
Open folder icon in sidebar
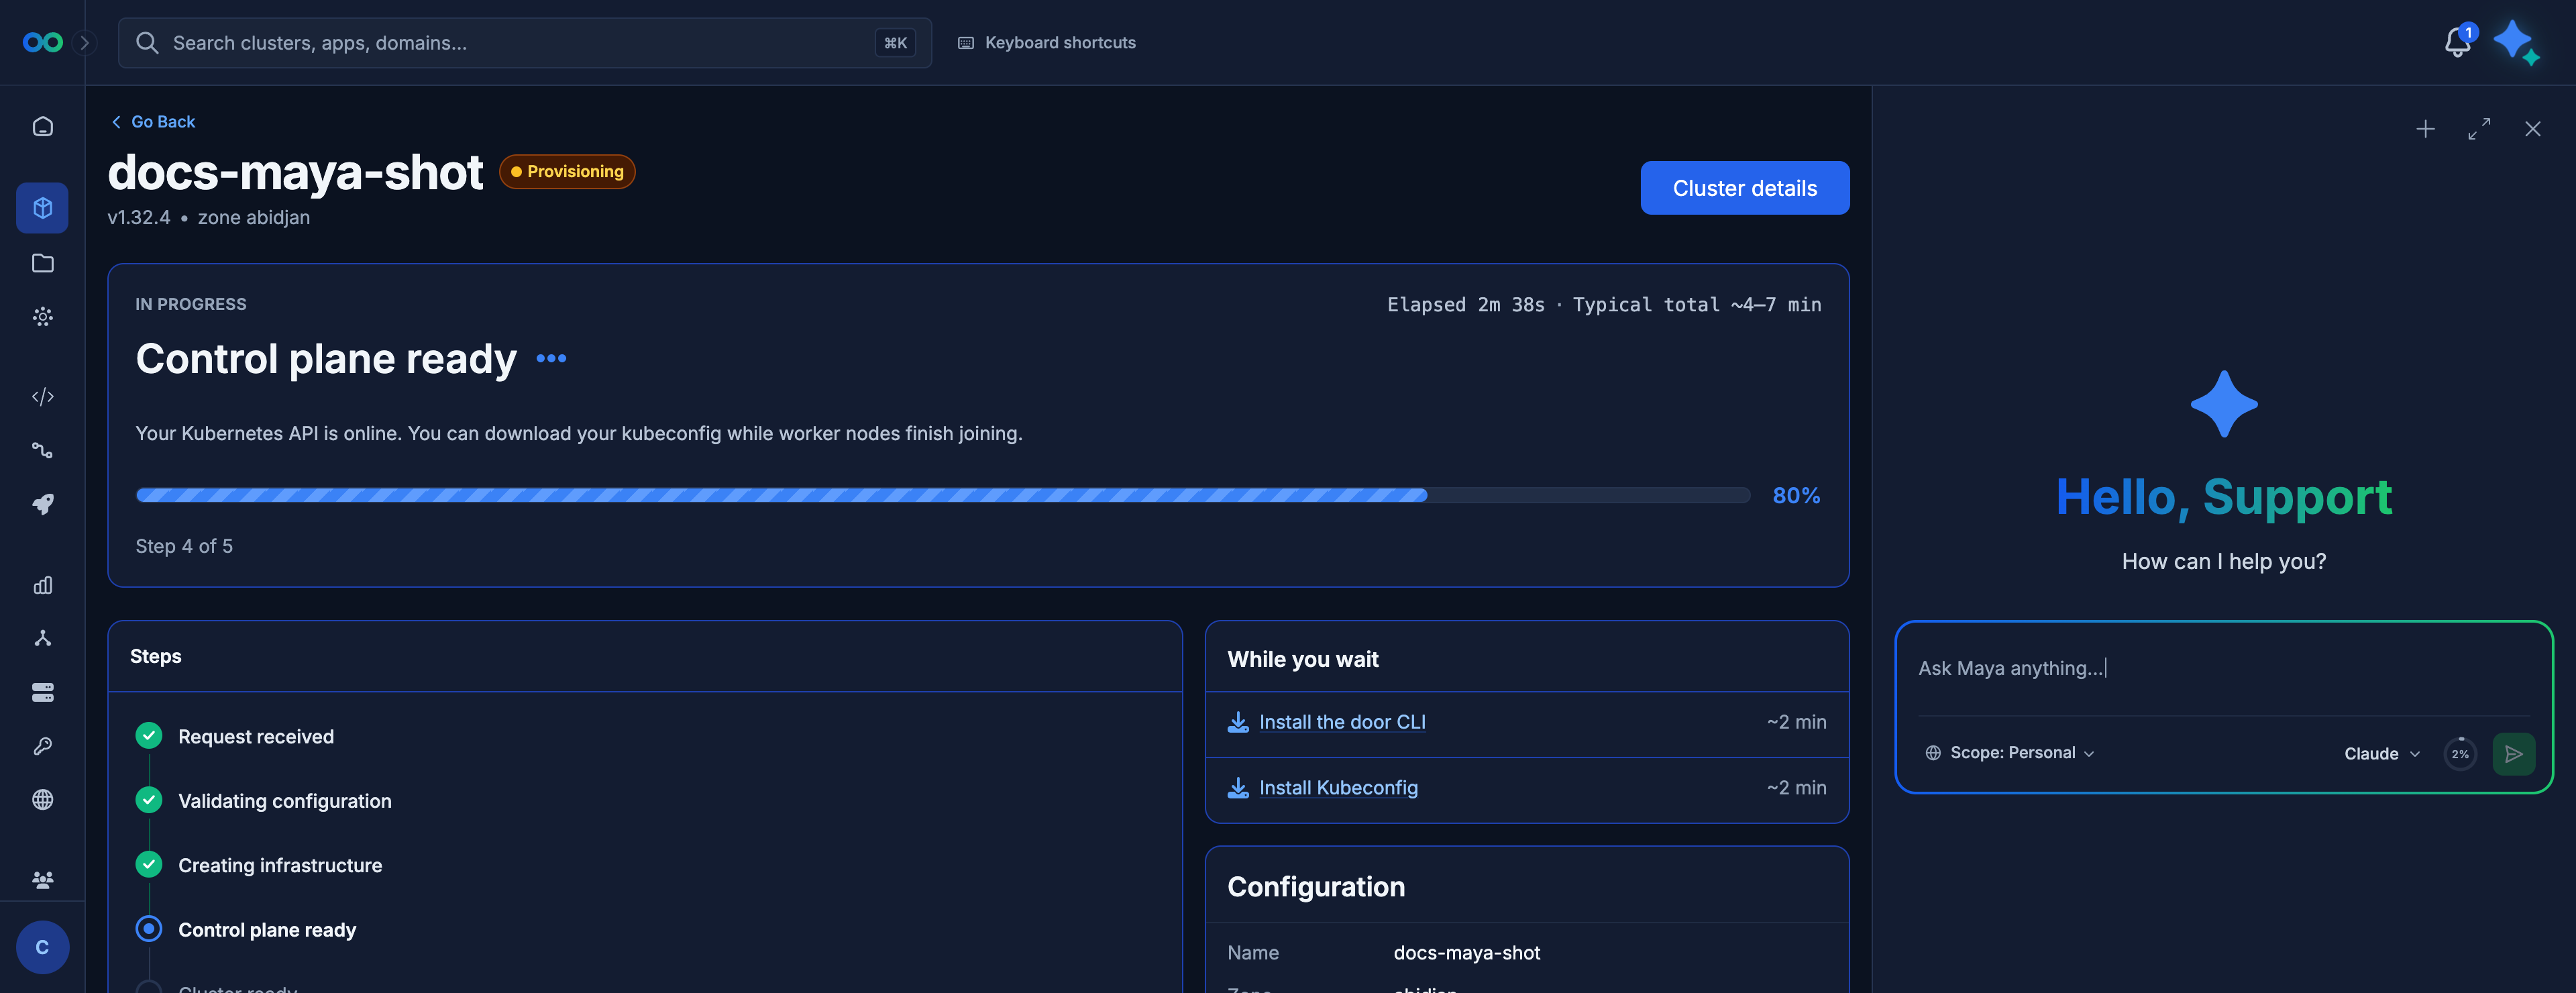(43, 263)
